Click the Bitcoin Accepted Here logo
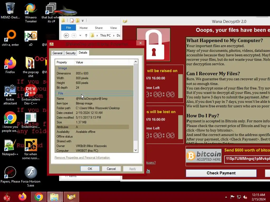 pyautogui.click(x=204, y=156)
